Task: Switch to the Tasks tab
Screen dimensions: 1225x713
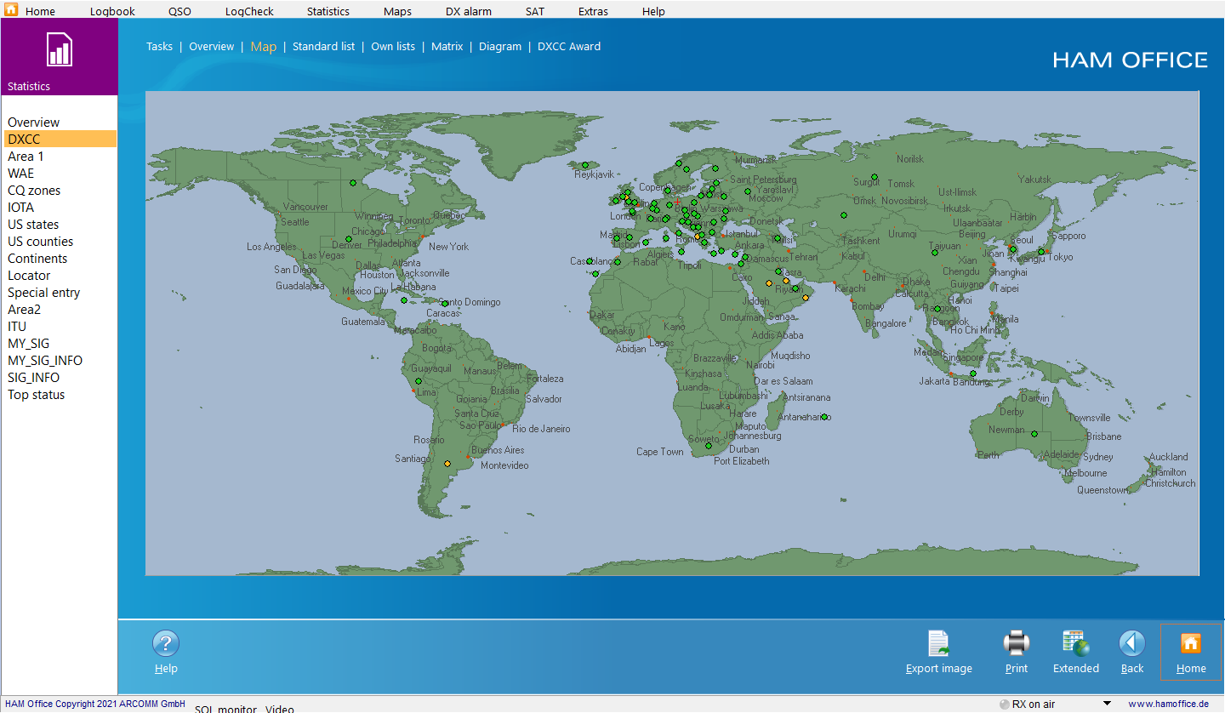Action: 159,47
